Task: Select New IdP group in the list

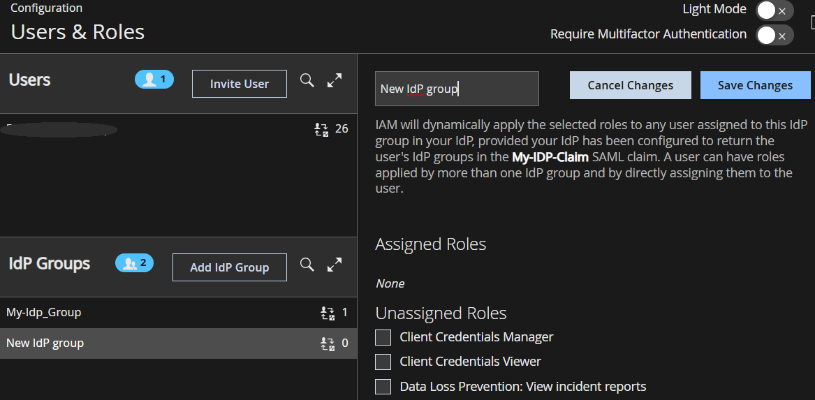Action: [178, 343]
